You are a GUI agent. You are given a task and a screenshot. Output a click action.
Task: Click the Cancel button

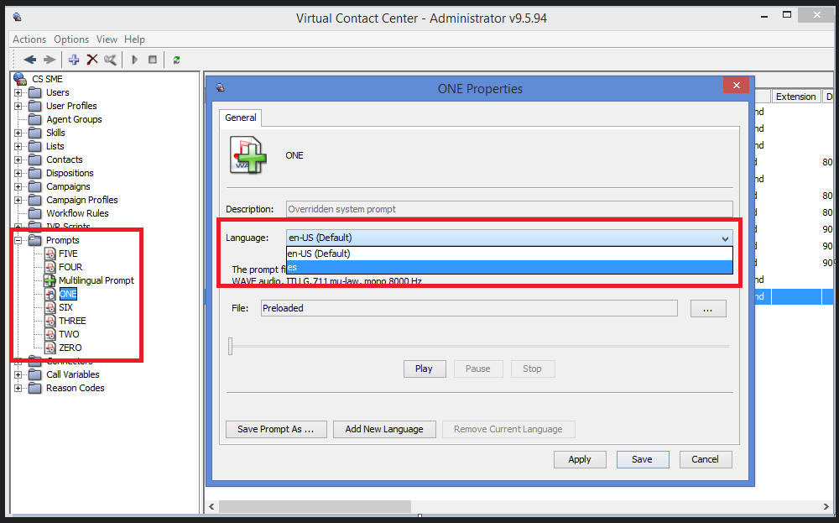pyautogui.click(x=706, y=459)
